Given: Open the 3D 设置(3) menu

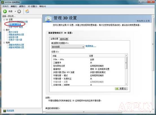Looking at the screenshot, I should point(32,6).
